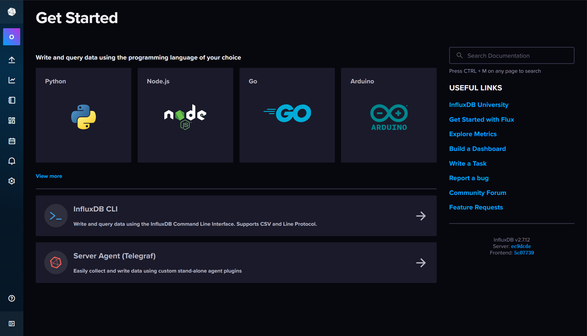Open Data Explorer graph icon
587x336 pixels.
pyautogui.click(x=12, y=80)
